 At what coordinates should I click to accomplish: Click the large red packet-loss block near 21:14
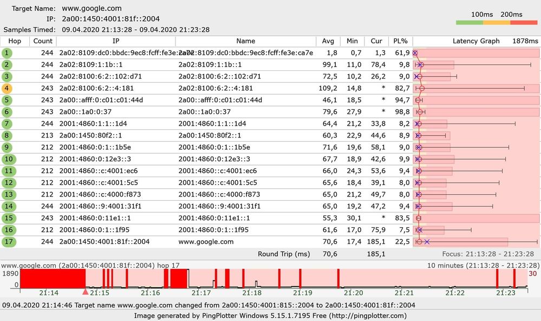pyautogui.click(x=53, y=279)
